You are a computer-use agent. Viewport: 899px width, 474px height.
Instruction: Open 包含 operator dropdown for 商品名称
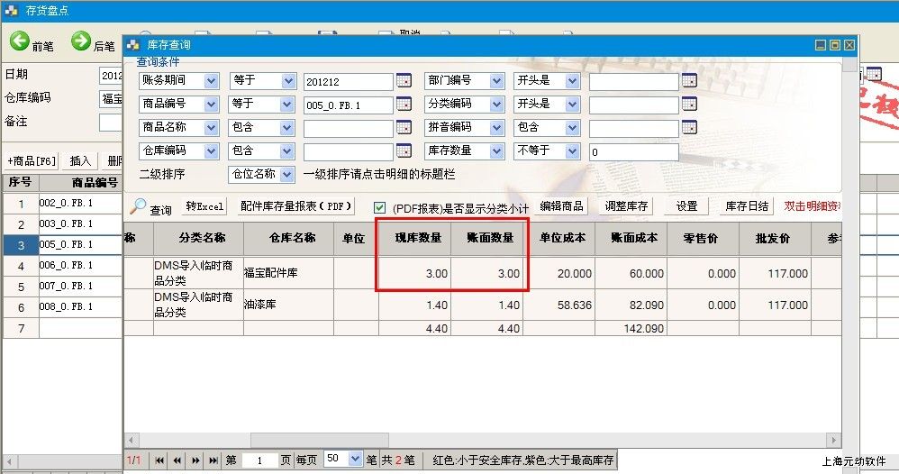click(x=287, y=127)
